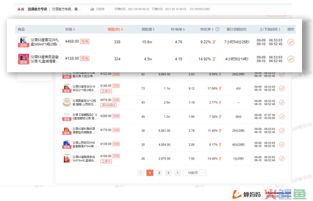This screenshot has width=313, height=201.
Task: Click the sales amount "6,981.00"
Action: (x=164, y=131)
